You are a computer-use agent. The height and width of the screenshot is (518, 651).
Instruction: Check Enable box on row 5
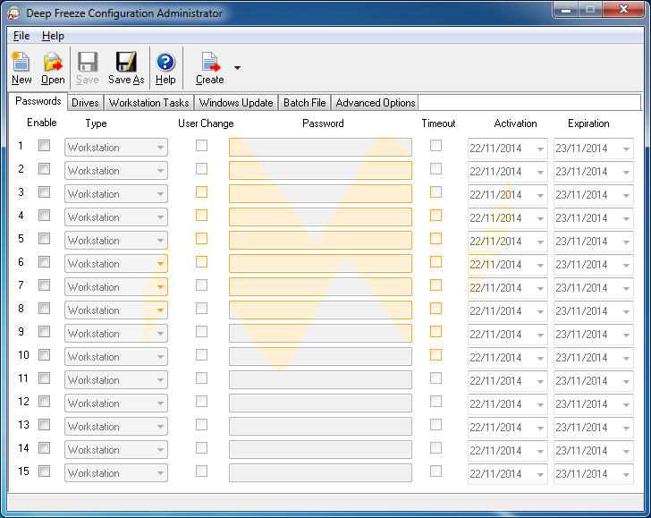click(x=44, y=239)
